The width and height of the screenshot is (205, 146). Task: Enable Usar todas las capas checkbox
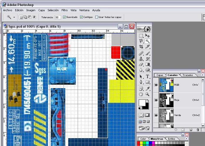(x=96, y=17)
